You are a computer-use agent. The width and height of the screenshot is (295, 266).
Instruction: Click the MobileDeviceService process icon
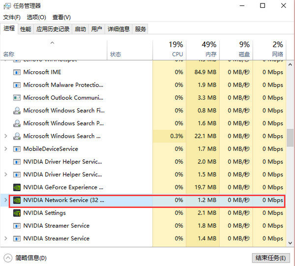coord(17,149)
